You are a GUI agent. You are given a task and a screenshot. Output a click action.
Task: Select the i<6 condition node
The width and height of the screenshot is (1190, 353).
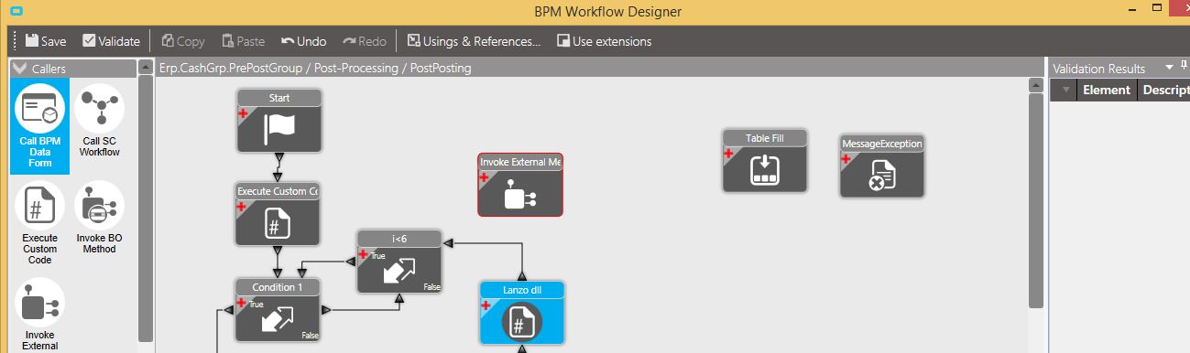pyautogui.click(x=399, y=262)
